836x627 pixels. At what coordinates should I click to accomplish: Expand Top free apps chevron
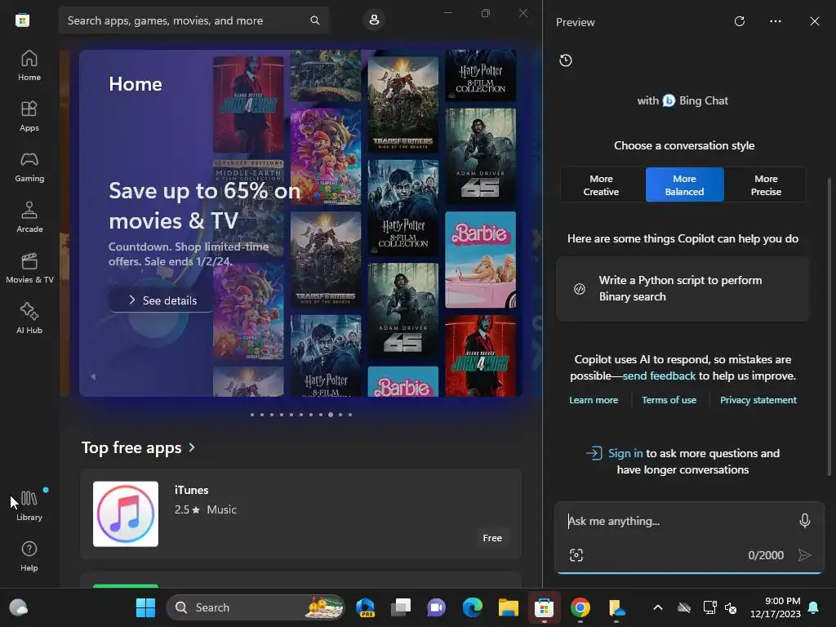pos(192,448)
